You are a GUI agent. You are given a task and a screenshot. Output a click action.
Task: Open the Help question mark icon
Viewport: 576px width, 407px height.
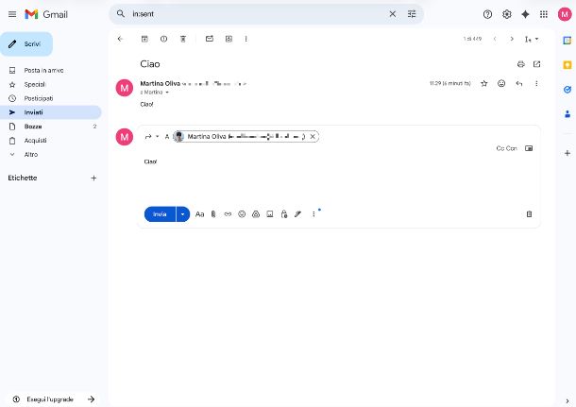click(487, 14)
